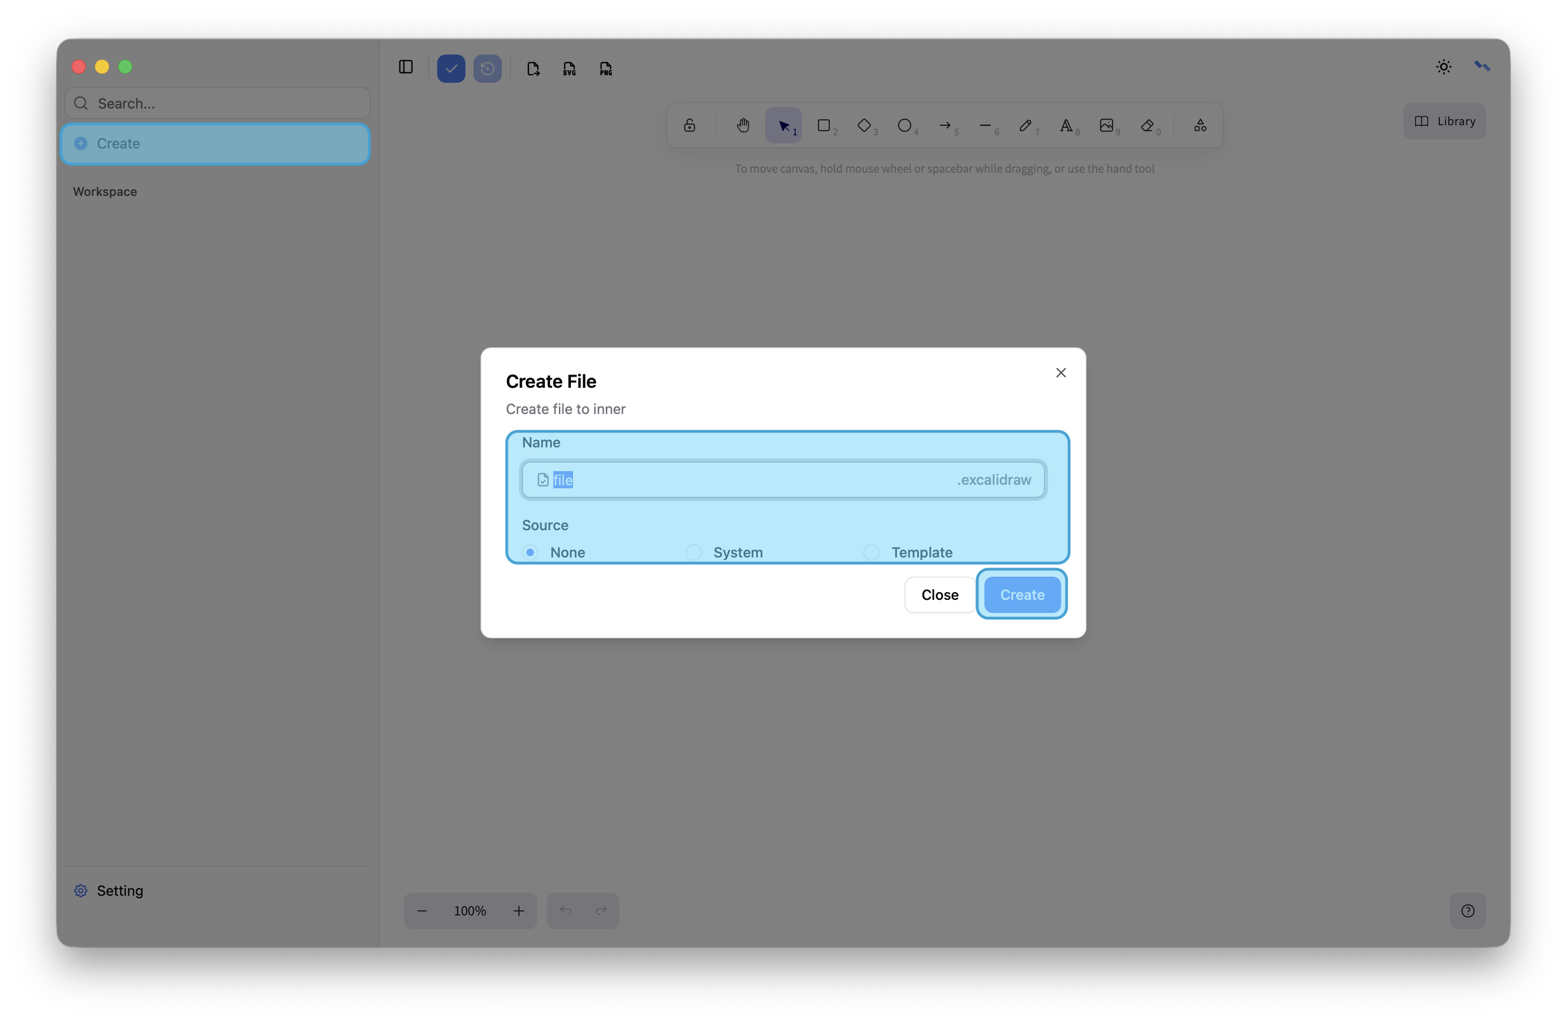
Task: Activate the Hand pan tool
Action: [x=743, y=125]
